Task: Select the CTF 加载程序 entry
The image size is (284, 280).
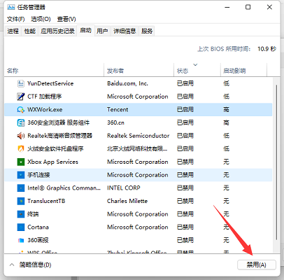Action: tap(45, 97)
